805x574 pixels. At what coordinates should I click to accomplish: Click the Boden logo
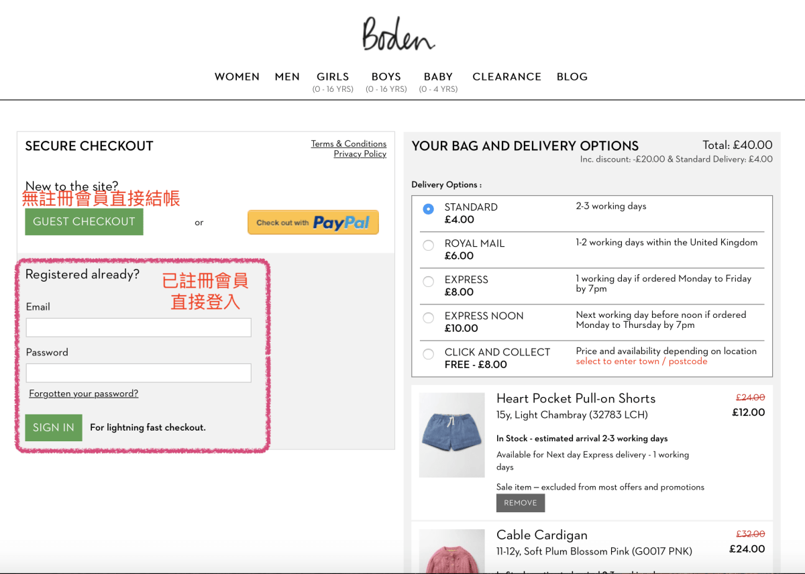(398, 34)
